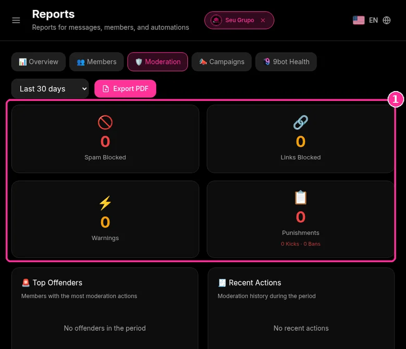Click 'Members with the most moderation actions' subtitle
Viewport: 406px width, 349px height.
(79, 296)
